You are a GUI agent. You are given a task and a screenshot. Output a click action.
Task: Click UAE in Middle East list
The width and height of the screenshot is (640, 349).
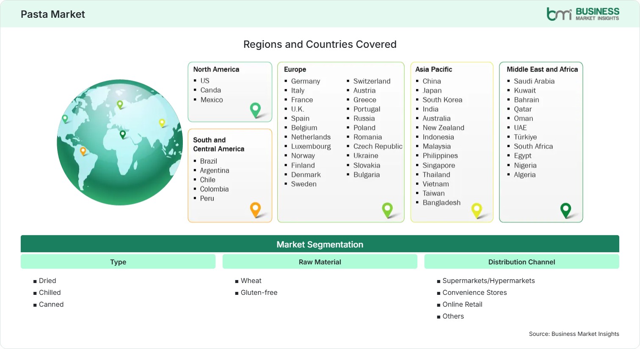(520, 128)
